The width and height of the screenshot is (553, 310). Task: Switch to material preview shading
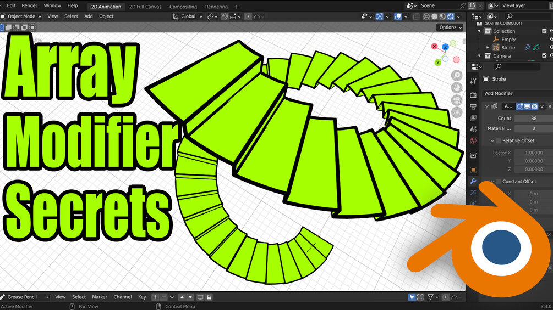(x=442, y=16)
